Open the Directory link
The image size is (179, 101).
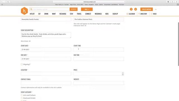point(143,14)
